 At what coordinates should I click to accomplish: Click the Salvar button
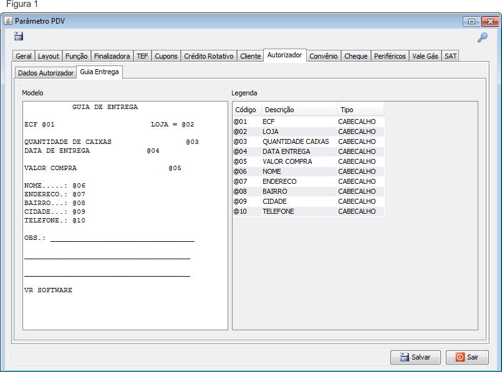point(415,357)
